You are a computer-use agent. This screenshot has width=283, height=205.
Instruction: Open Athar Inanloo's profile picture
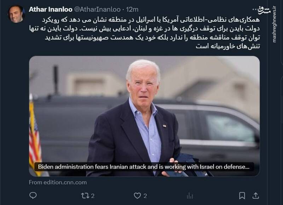pyautogui.click(x=16, y=14)
